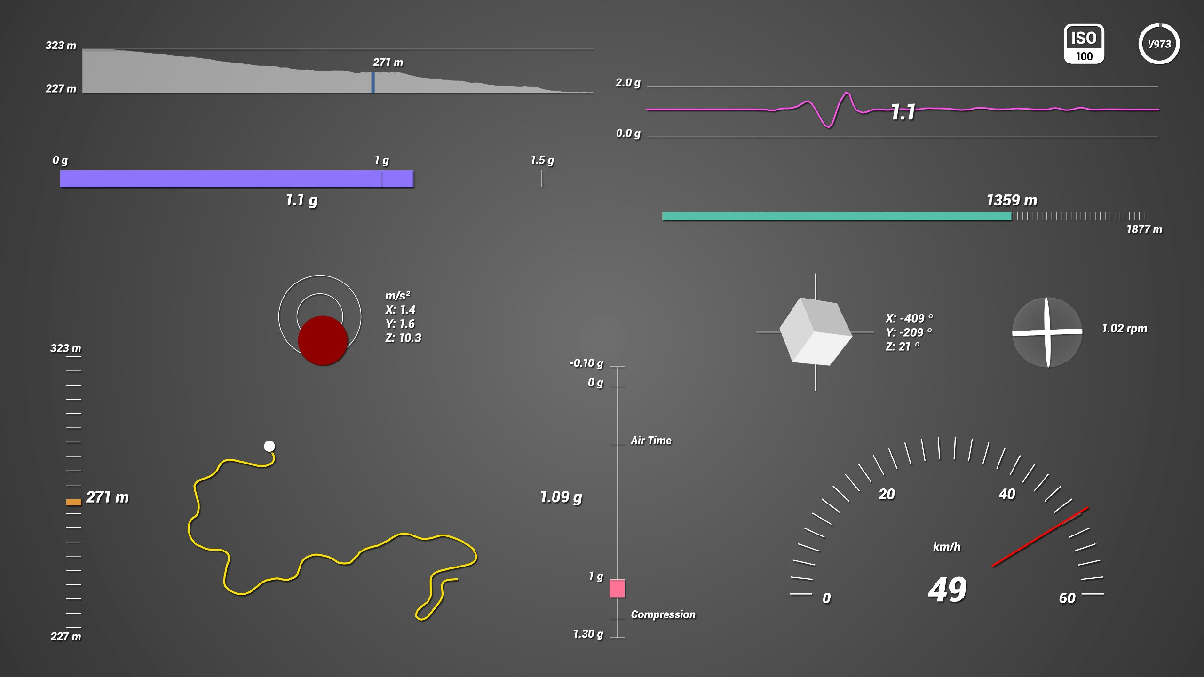1204x677 pixels.
Task: Toggle the blue position marker on elevation profile
Action: pyautogui.click(x=374, y=83)
